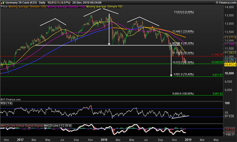Click the 2017 label on time axis
The height and width of the screenshot is (142, 237).
click(20, 140)
